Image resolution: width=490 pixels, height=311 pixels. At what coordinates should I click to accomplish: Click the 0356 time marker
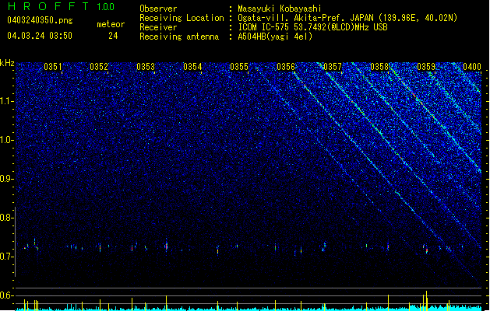point(286,67)
